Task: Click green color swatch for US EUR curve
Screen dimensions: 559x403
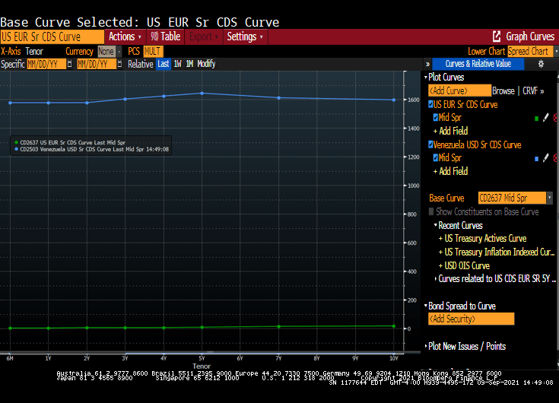Action: click(x=536, y=118)
